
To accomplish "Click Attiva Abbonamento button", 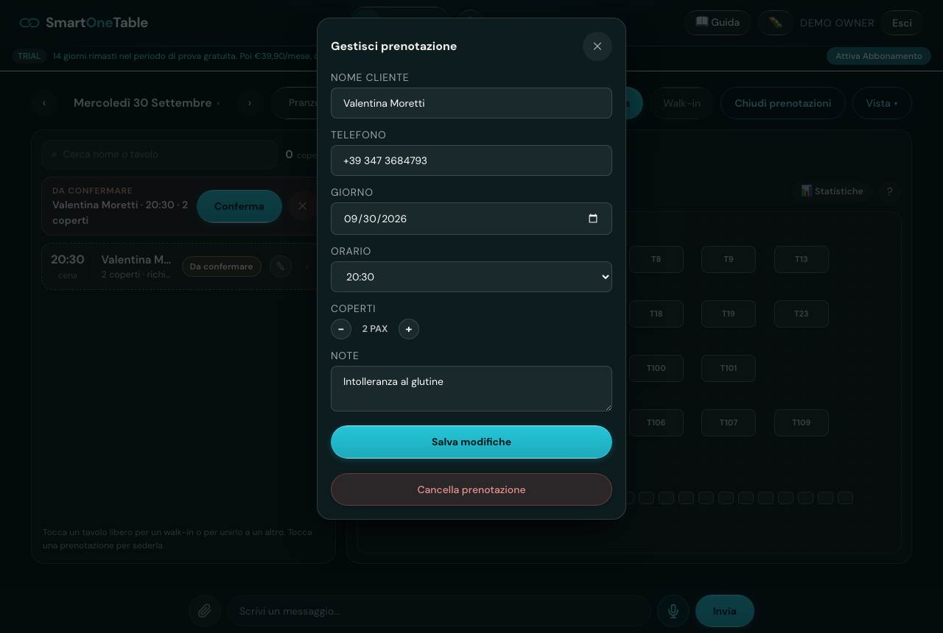I will coord(878,56).
